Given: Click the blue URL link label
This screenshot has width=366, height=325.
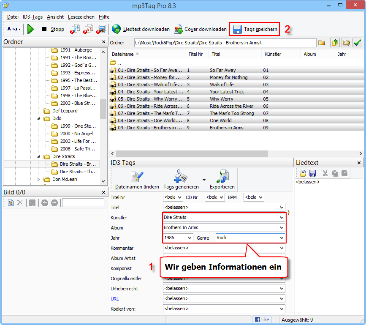Looking at the screenshot, I should click(x=114, y=299).
